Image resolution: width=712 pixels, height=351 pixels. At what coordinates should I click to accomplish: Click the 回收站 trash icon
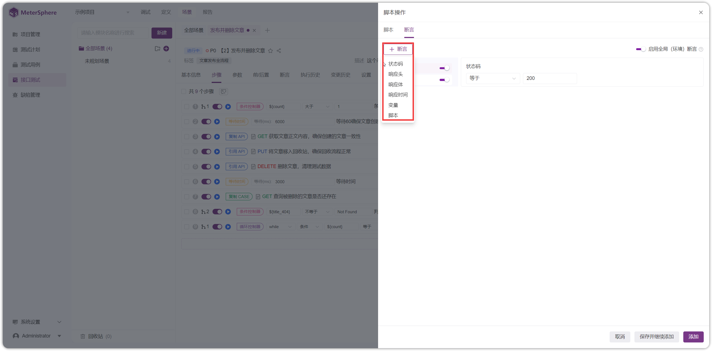coord(82,336)
